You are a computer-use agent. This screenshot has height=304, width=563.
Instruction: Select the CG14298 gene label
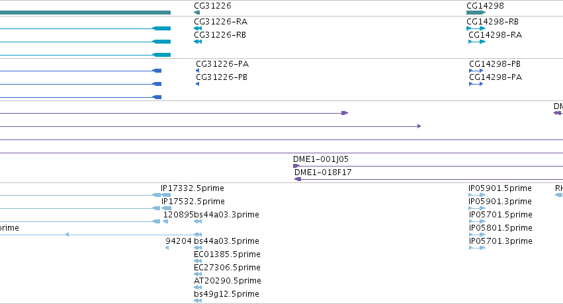click(x=485, y=6)
